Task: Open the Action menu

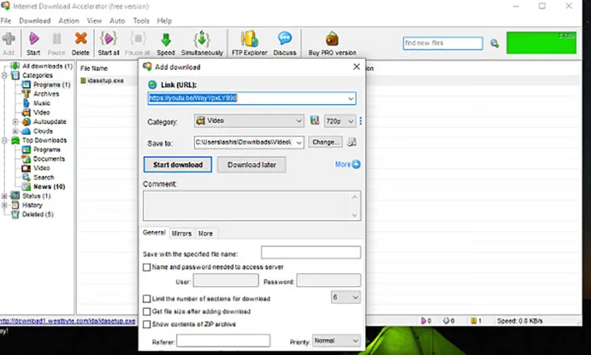Action: click(x=69, y=21)
